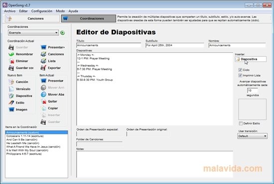Click the Folder de Canciones field
Viewport: 274px width, 184px height.
pos(99,144)
